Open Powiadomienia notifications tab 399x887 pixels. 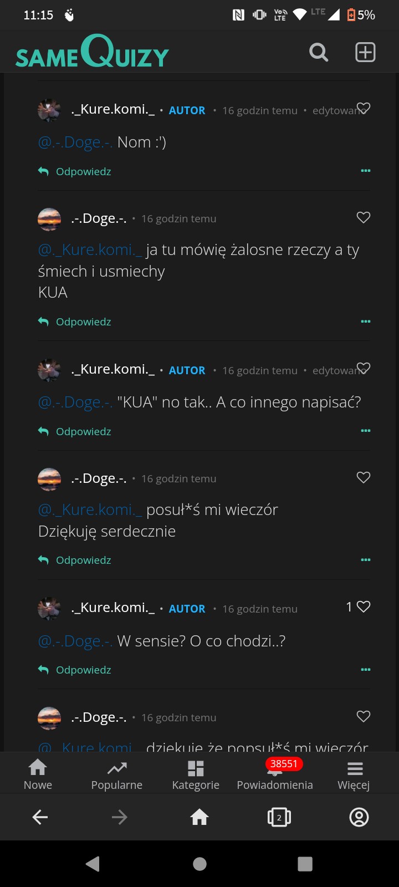point(275,774)
